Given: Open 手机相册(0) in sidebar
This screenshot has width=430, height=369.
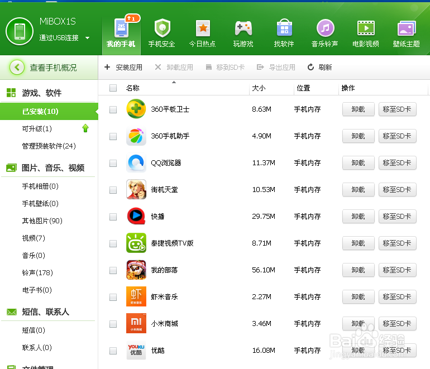Looking at the screenshot, I should [40, 186].
